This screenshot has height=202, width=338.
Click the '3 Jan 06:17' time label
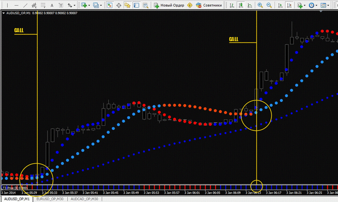click(273, 193)
